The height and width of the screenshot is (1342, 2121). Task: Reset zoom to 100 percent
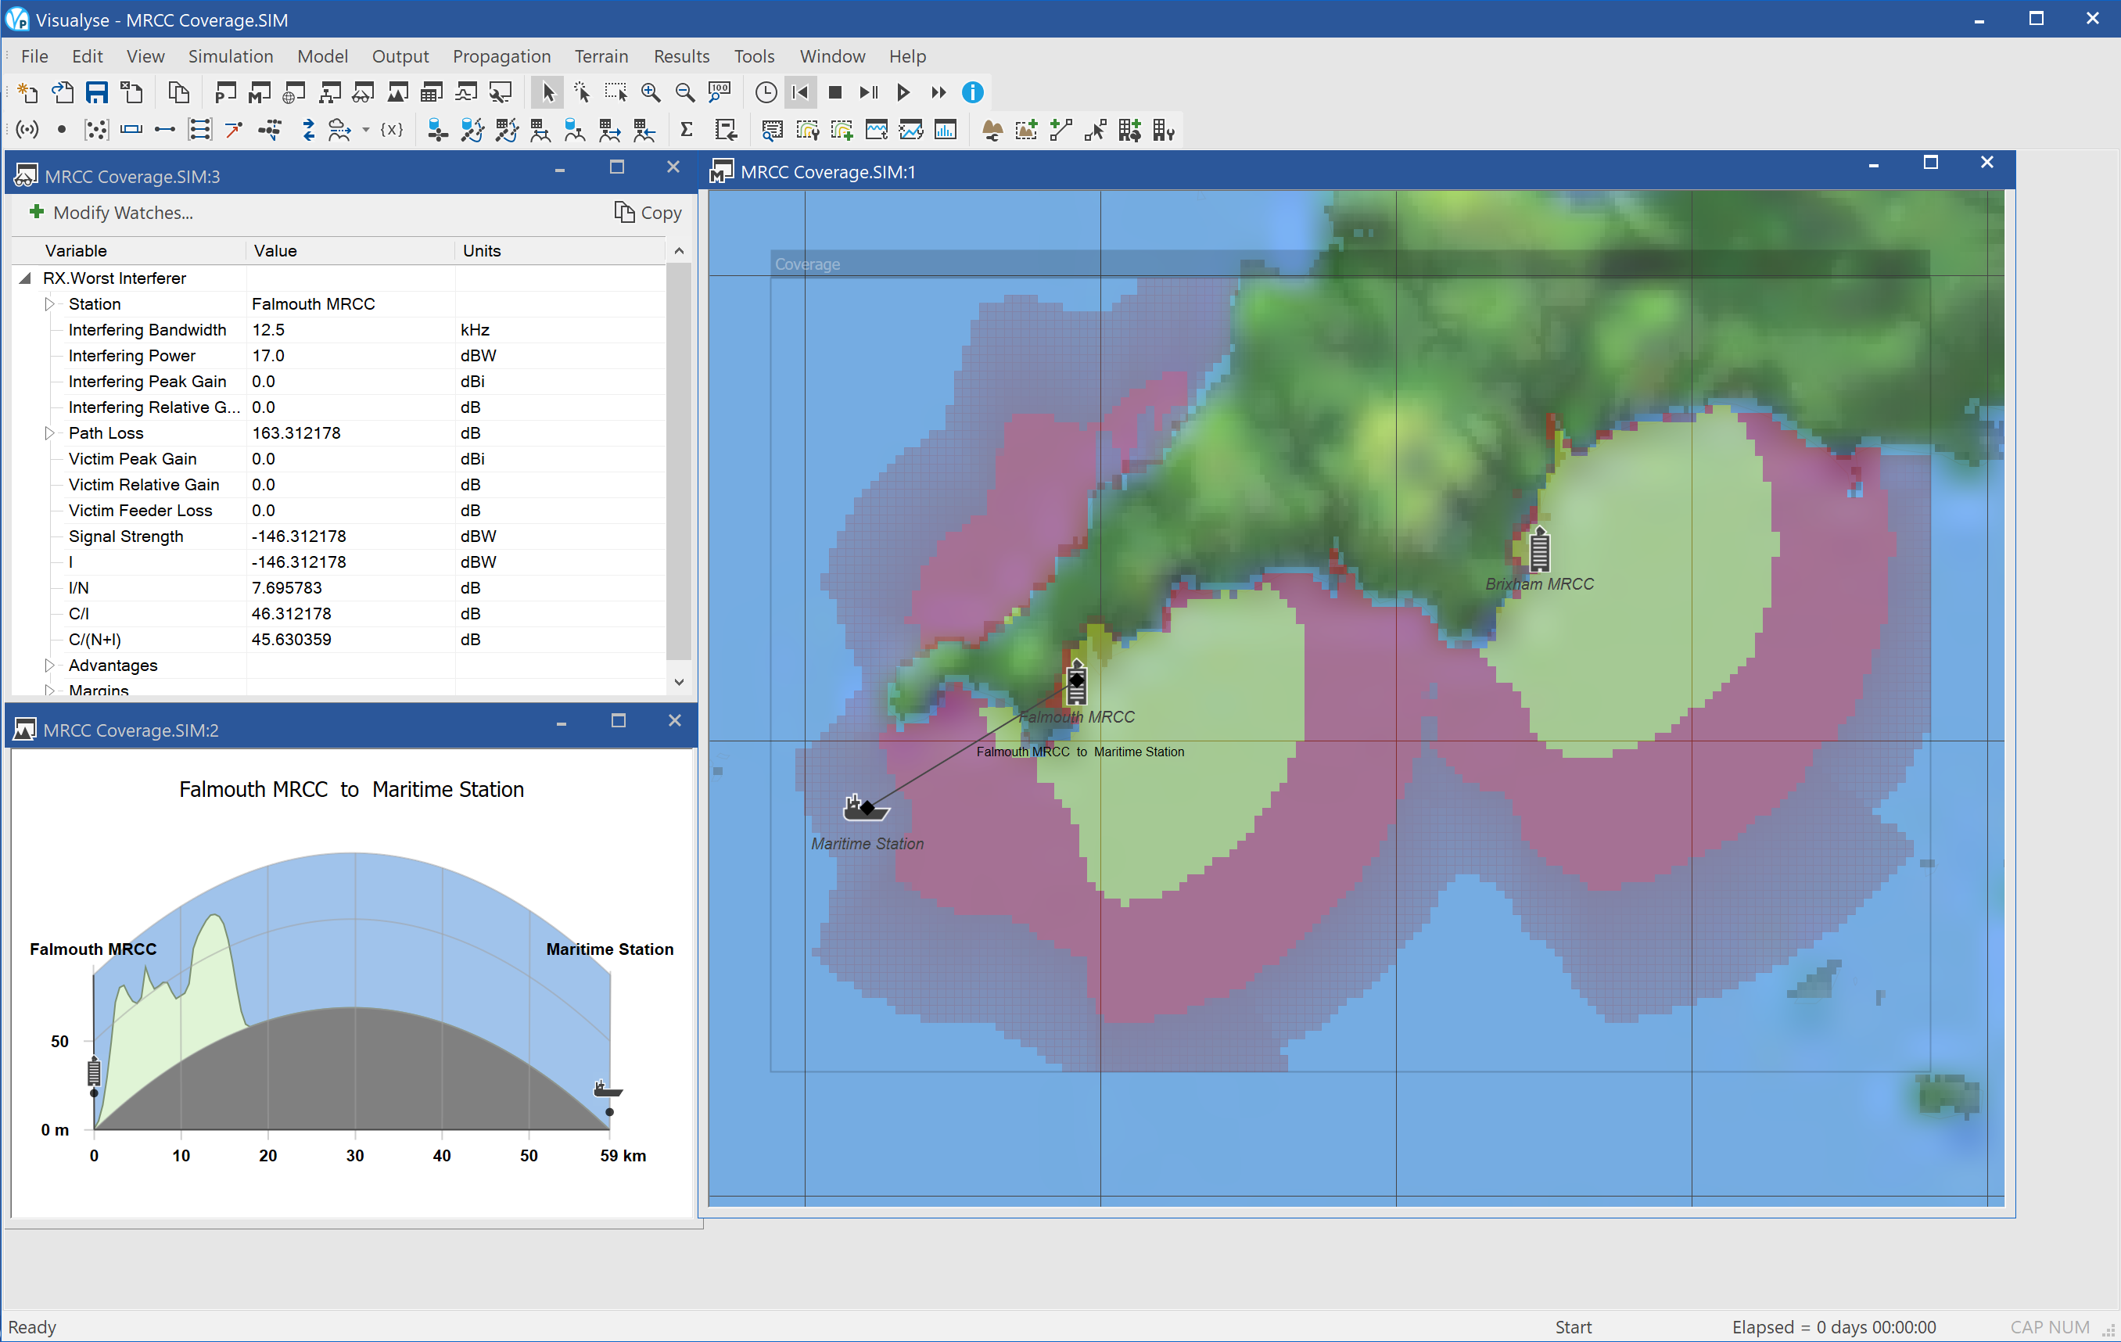coord(720,92)
